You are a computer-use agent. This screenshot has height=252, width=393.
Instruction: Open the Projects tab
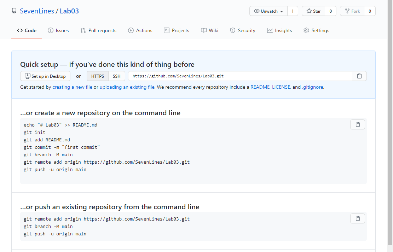[x=177, y=30]
